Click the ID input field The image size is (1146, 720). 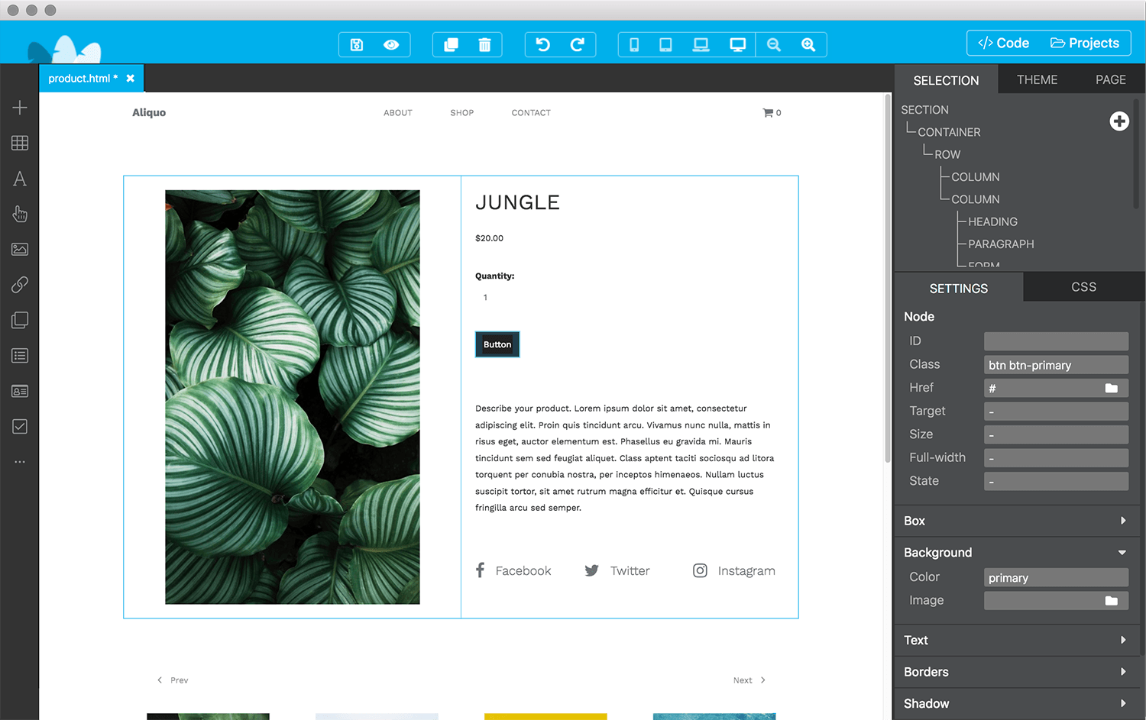[x=1056, y=341]
